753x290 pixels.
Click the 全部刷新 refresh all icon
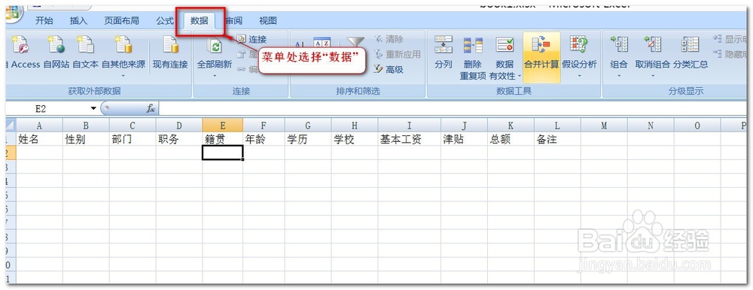(215, 46)
